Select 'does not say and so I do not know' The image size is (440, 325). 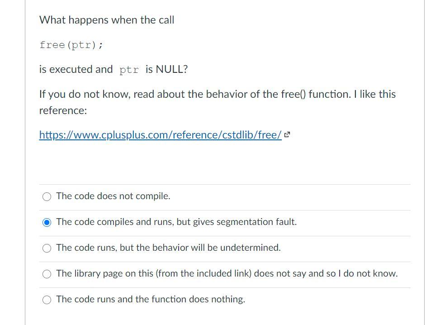(x=47, y=274)
